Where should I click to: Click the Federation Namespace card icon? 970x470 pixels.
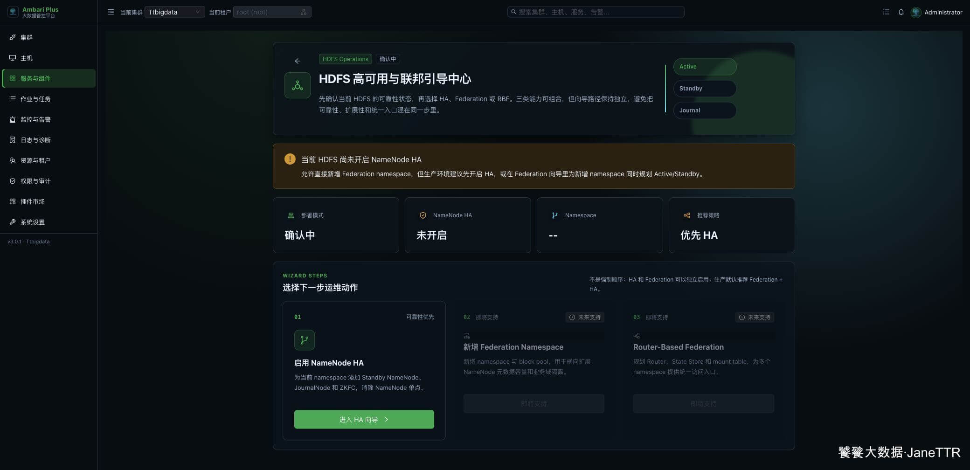pyautogui.click(x=467, y=336)
